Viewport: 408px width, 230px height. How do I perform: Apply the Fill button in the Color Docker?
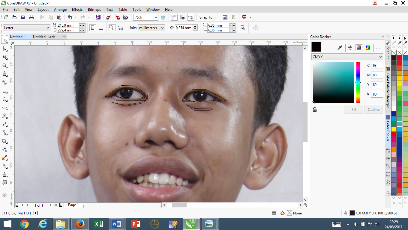(354, 109)
